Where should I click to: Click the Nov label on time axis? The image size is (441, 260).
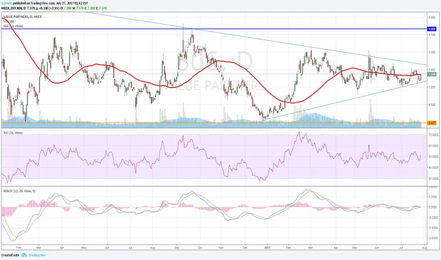point(221,248)
